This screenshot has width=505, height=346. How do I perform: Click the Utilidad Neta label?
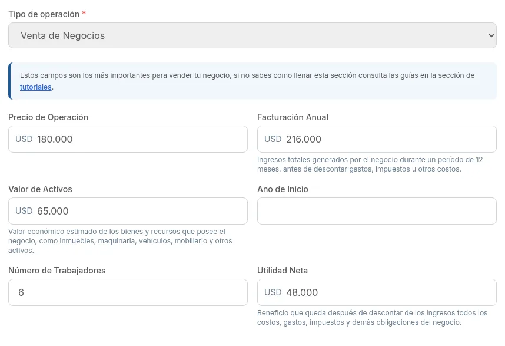283,270
